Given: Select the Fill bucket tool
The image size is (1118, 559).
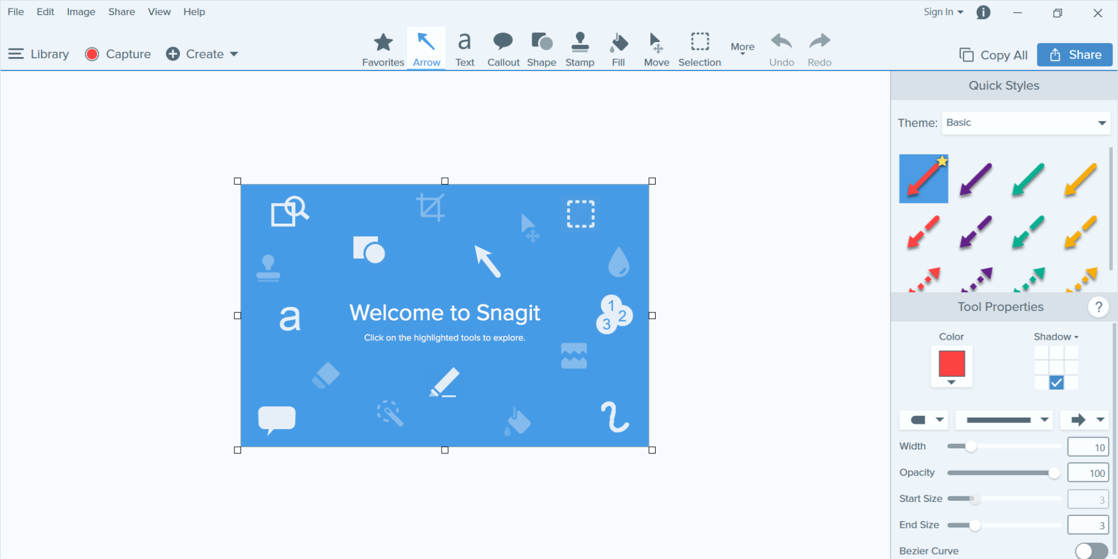Looking at the screenshot, I should coord(618,49).
